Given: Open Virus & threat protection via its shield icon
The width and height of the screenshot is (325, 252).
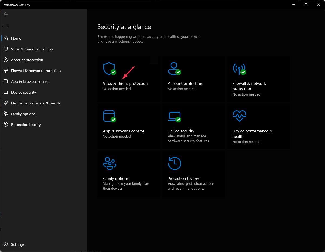Looking at the screenshot, I should 109,69.
